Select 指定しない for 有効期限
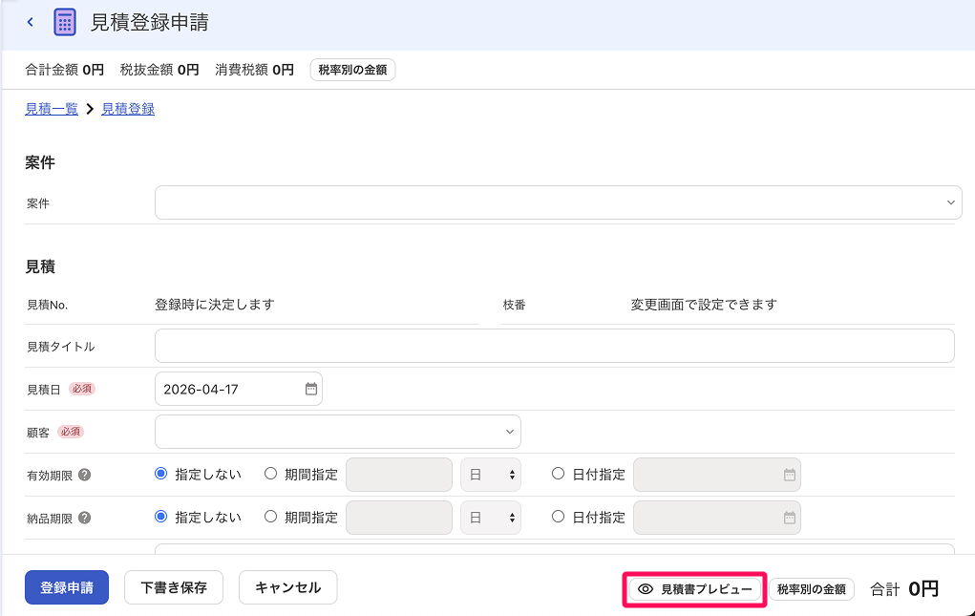The width and height of the screenshot is (975, 616). (161, 475)
